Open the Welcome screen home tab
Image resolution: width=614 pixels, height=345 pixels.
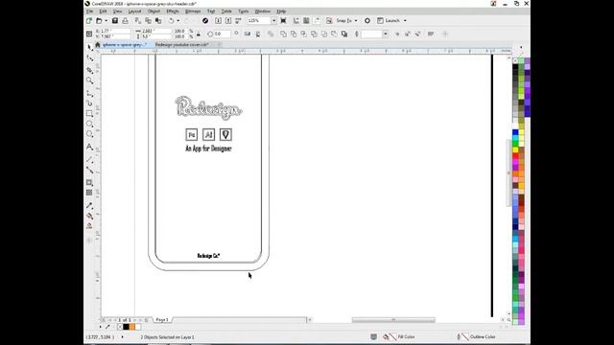coord(98,45)
